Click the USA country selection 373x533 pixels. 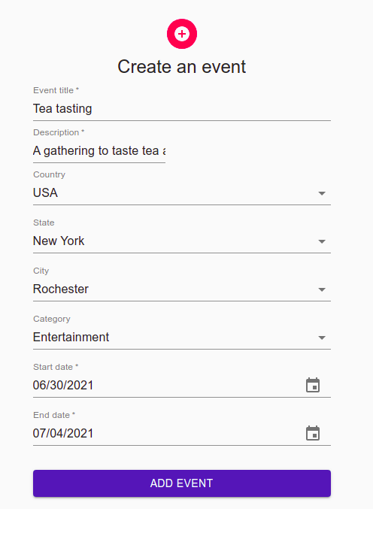(45, 192)
